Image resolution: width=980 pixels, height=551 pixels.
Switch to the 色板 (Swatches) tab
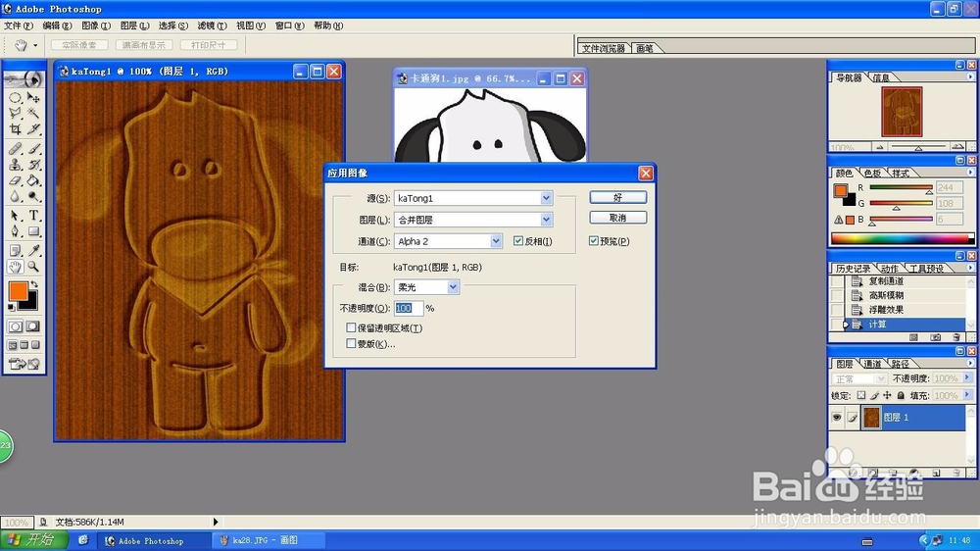point(872,174)
